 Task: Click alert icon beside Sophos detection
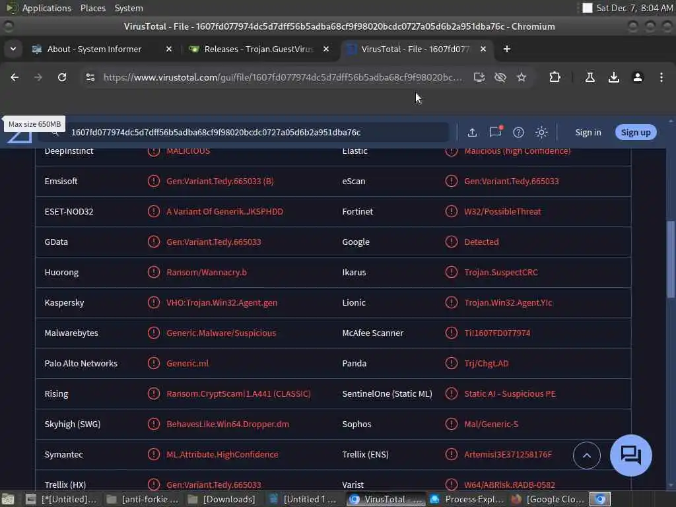pos(451,424)
